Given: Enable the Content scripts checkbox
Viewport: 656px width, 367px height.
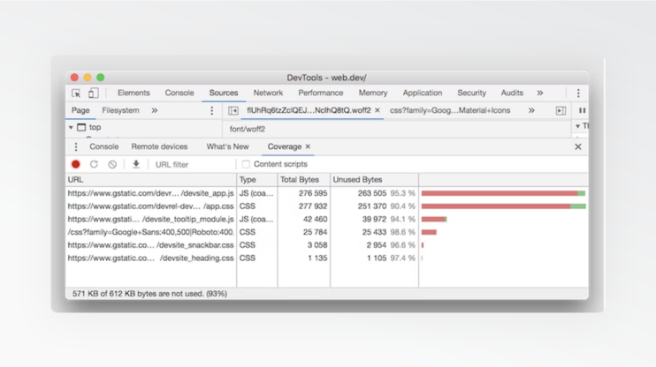Looking at the screenshot, I should (247, 164).
